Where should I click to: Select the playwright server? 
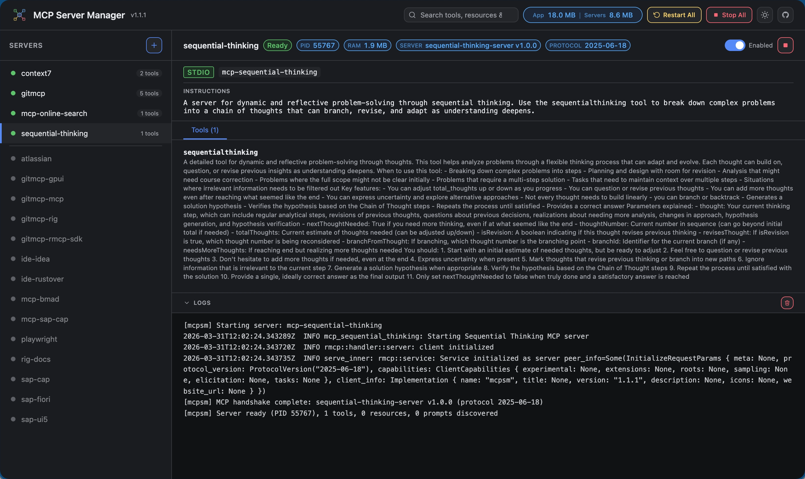[x=39, y=339]
